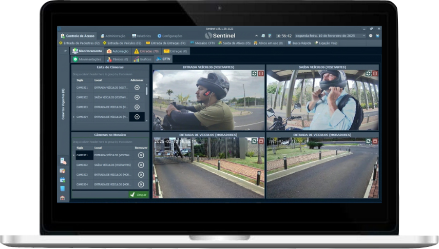This screenshot has height=249, width=439.
Task: Close the Saída Veículos (Visitantes) camera feed
Action: [375, 74]
